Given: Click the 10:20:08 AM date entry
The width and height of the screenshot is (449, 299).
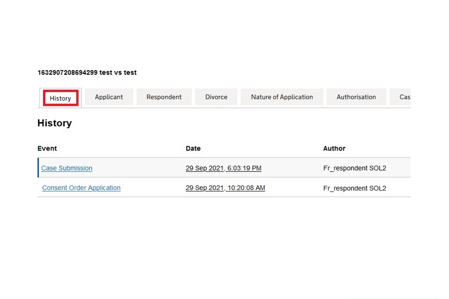Looking at the screenshot, I should tap(225, 188).
